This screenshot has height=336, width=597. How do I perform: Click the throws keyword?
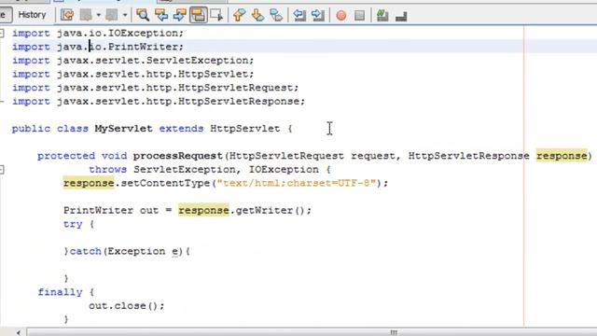tap(108, 170)
